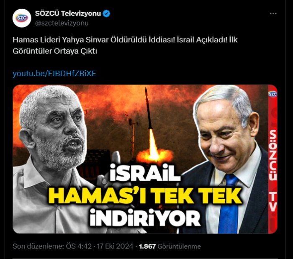Open the SÖZCÜ Televizyonu display name

click(68, 13)
